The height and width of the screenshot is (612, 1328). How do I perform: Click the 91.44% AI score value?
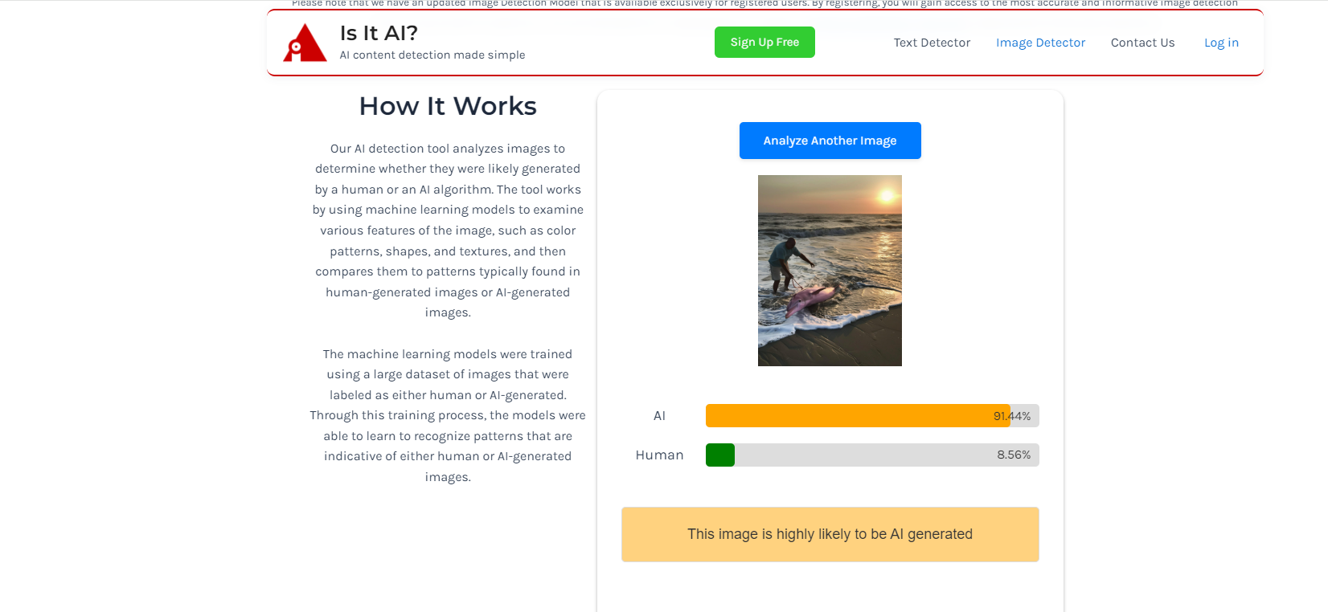(x=1011, y=416)
